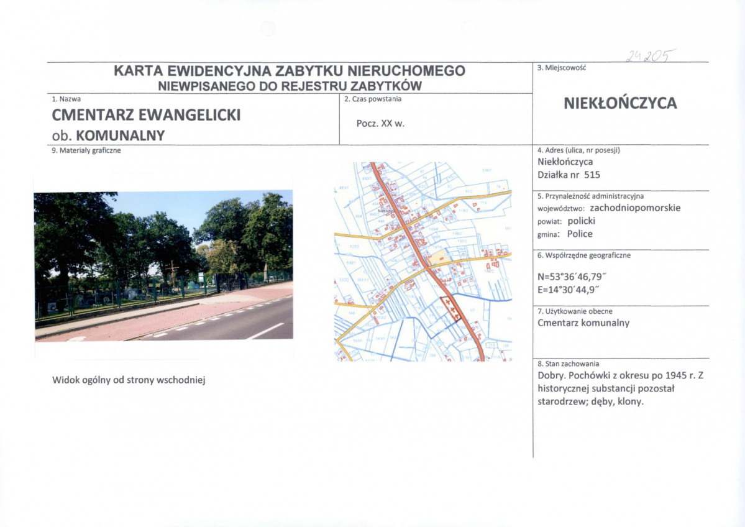Click the label "4. Adres (ulica, nr posesji)"
Image resolution: width=745 pixels, height=527 pixels.
[x=578, y=150]
